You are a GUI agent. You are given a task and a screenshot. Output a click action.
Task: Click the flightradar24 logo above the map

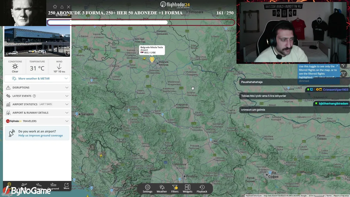(175, 5)
